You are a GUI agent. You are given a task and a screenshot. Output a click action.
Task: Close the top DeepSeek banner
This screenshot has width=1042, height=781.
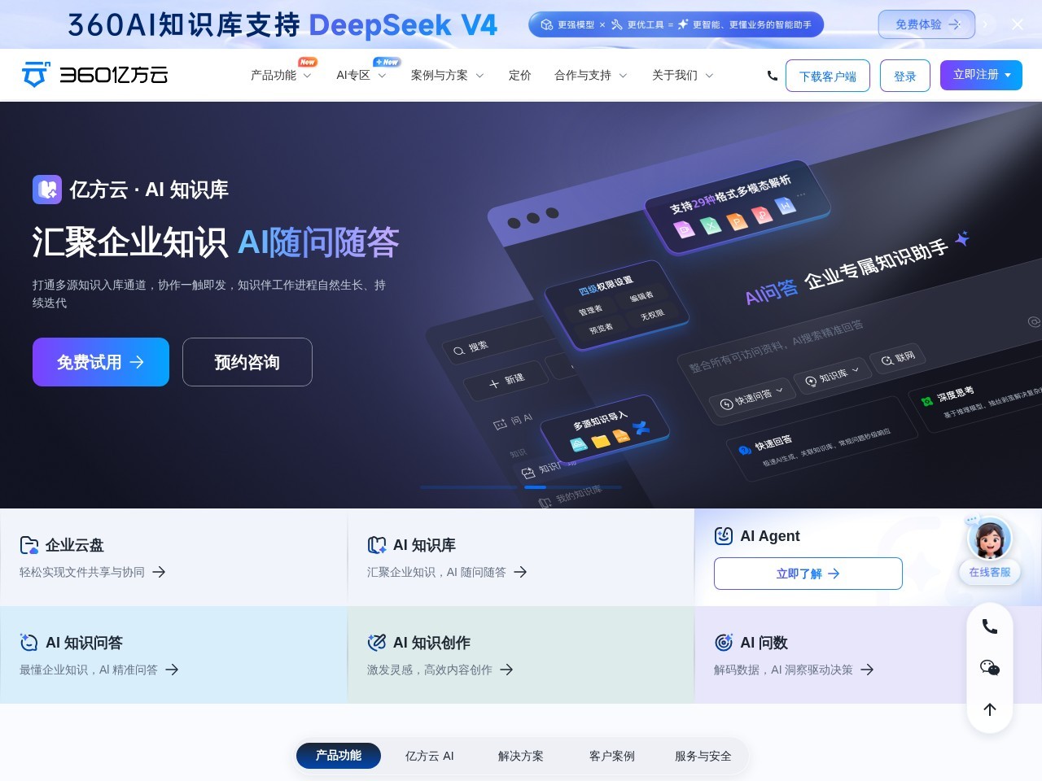coord(1018,24)
